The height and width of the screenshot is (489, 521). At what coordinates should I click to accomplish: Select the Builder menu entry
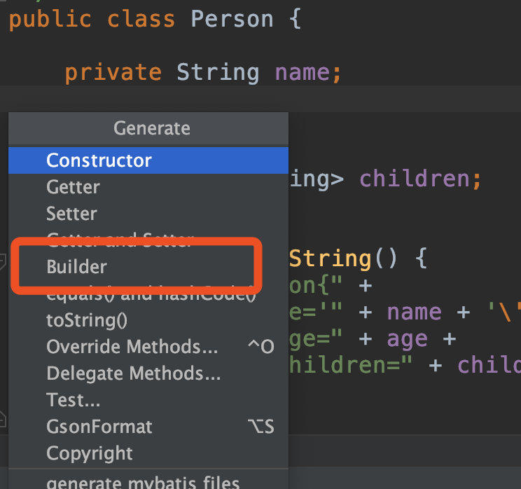(76, 267)
